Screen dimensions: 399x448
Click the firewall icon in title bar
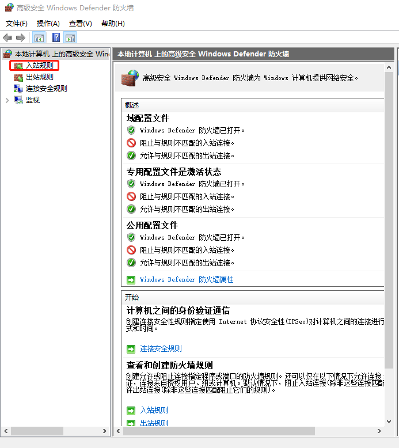(9, 7)
